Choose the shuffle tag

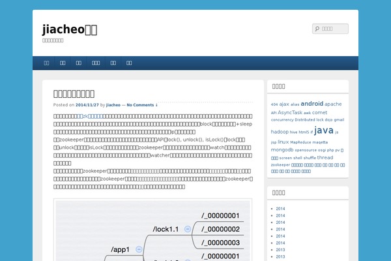point(310,158)
